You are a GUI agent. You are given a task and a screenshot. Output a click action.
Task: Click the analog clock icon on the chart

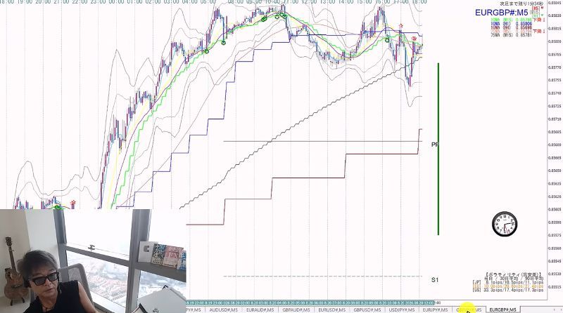505,224
